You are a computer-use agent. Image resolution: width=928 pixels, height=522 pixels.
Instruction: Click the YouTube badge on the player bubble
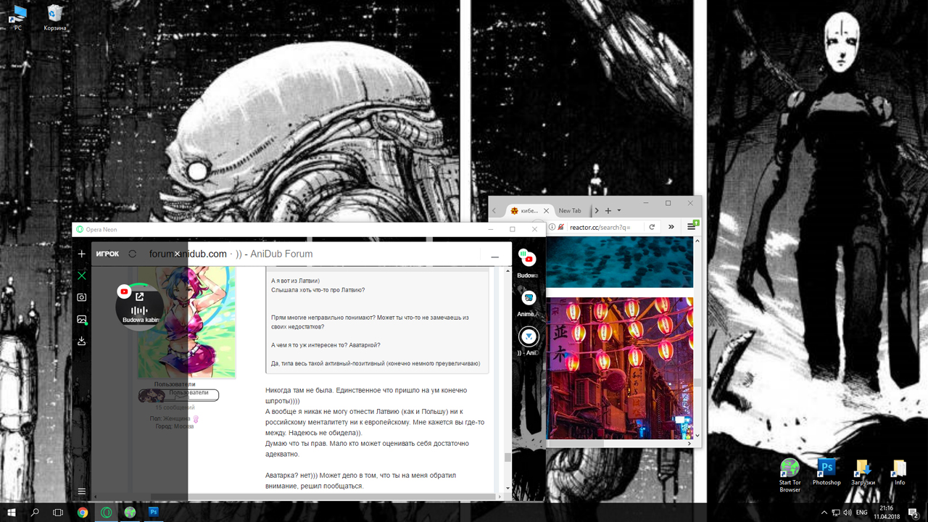pos(124,291)
